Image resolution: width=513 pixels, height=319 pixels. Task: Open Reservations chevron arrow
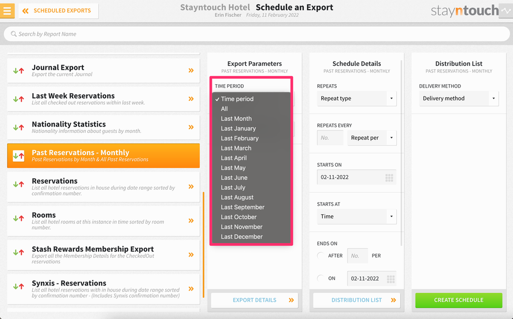pos(191,186)
